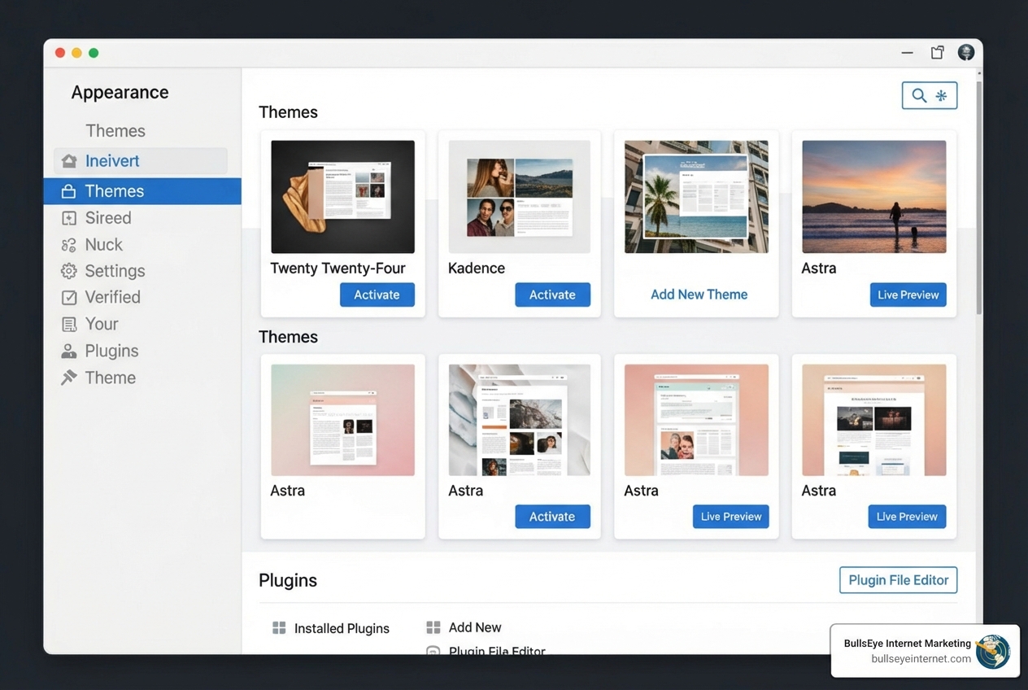Select Theme at the sidebar bottom
This screenshot has width=1028, height=690.
[x=110, y=378]
